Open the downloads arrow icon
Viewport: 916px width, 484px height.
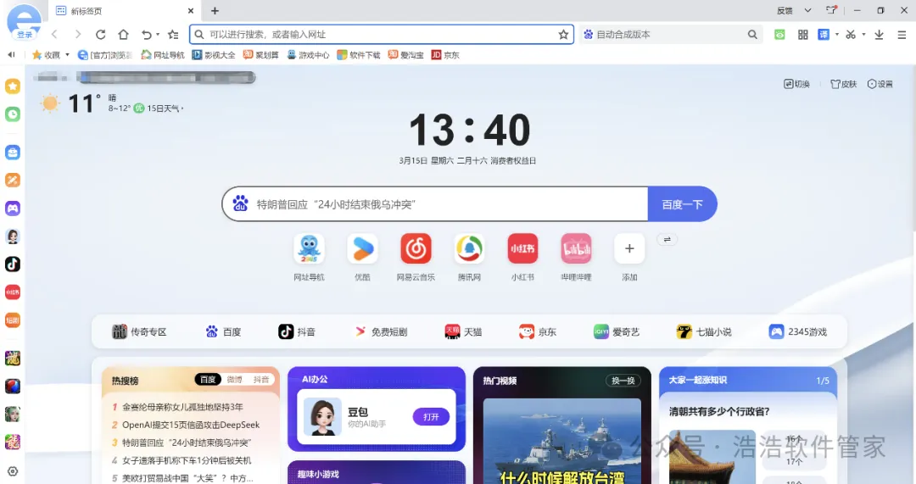coord(879,35)
